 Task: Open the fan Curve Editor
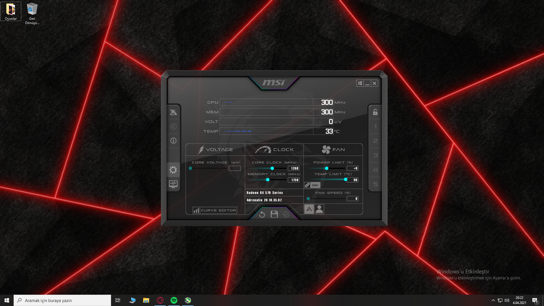214,210
